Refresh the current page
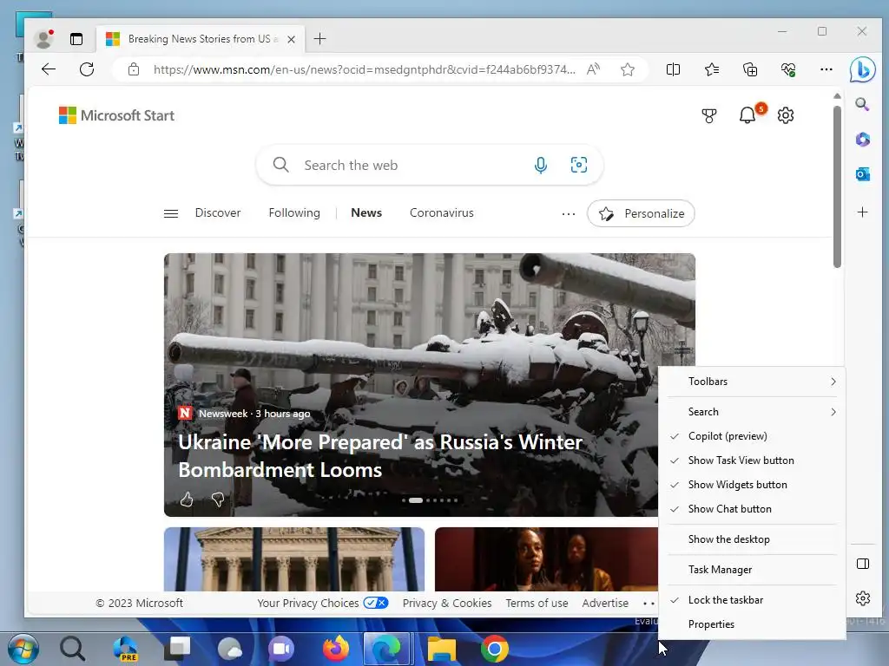This screenshot has height=666, width=889. point(87,69)
